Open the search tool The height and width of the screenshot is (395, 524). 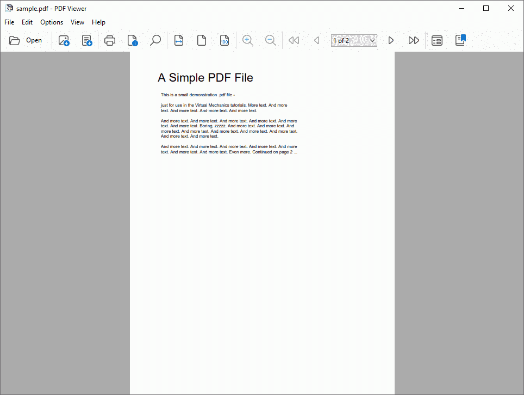[155, 40]
